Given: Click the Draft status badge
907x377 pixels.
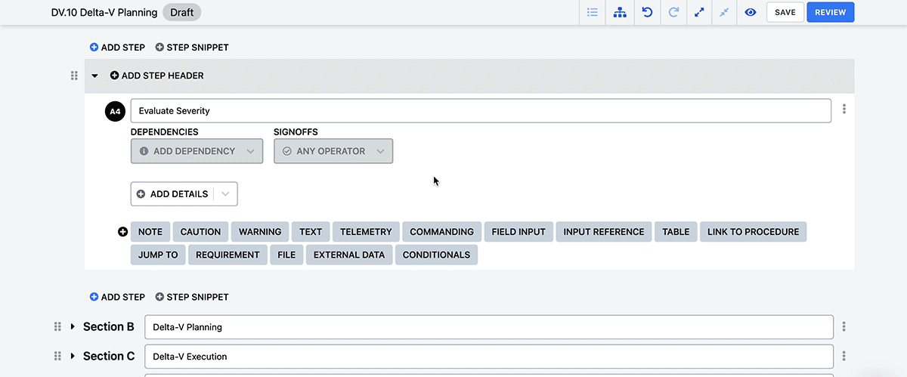Looking at the screenshot, I should point(181,12).
